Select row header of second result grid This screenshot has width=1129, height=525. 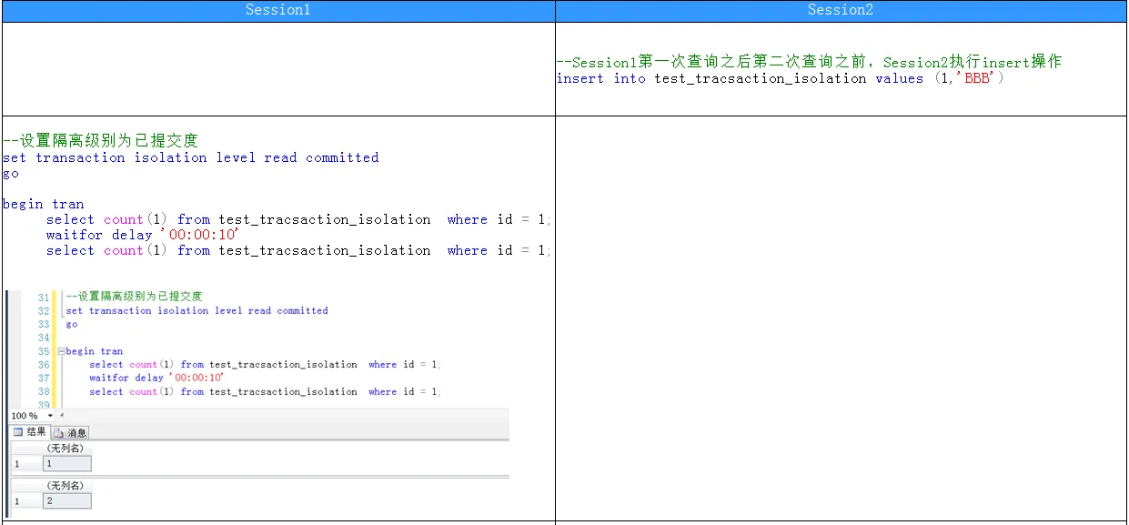25,501
